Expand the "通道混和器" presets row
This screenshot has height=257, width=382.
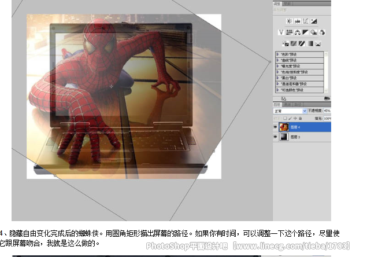point(278,84)
